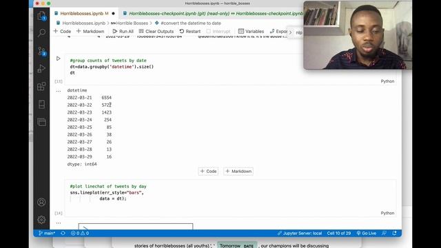441x248 pixels.
Task: Click the 2022-03-21 output row
Action: click(x=90, y=98)
